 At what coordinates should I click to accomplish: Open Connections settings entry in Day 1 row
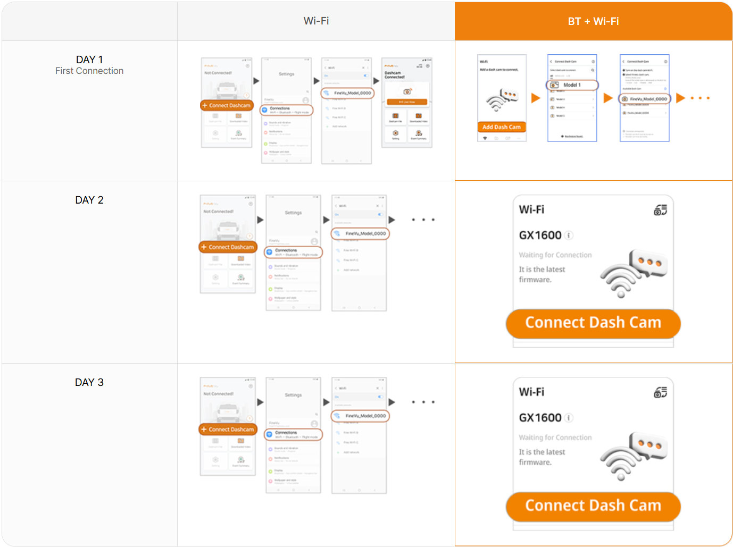pos(287,110)
